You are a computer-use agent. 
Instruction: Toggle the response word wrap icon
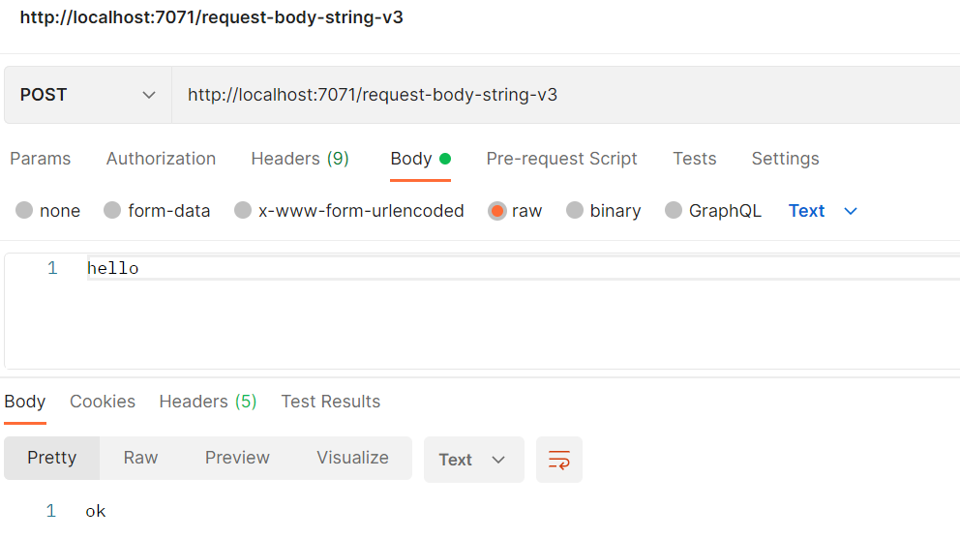click(x=559, y=460)
